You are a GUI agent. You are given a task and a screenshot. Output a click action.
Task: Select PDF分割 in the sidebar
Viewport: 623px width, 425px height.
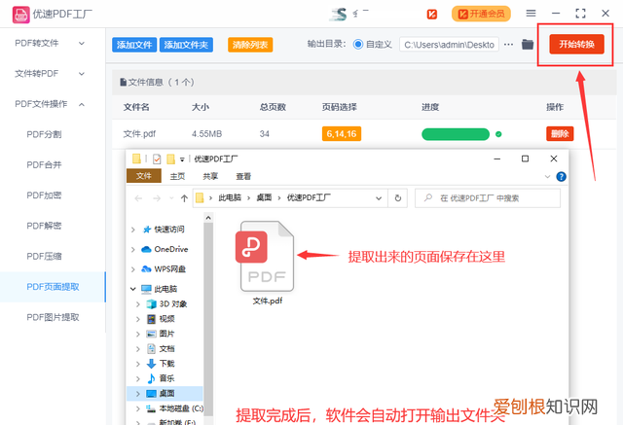click(44, 134)
